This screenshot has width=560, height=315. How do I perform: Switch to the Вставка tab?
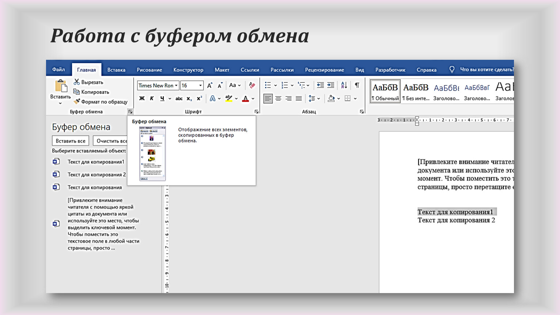point(116,70)
